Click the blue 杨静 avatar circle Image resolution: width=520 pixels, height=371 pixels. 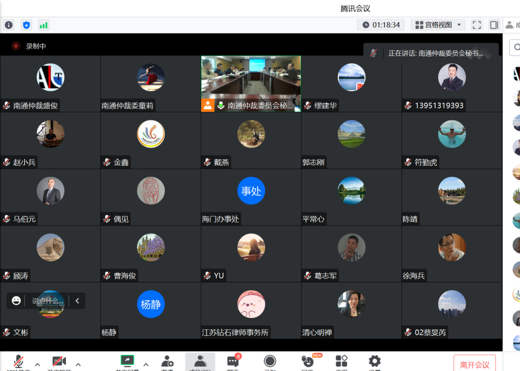151,304
